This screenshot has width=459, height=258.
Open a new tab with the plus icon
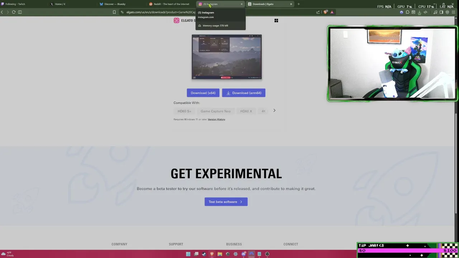tap(298, 4)
